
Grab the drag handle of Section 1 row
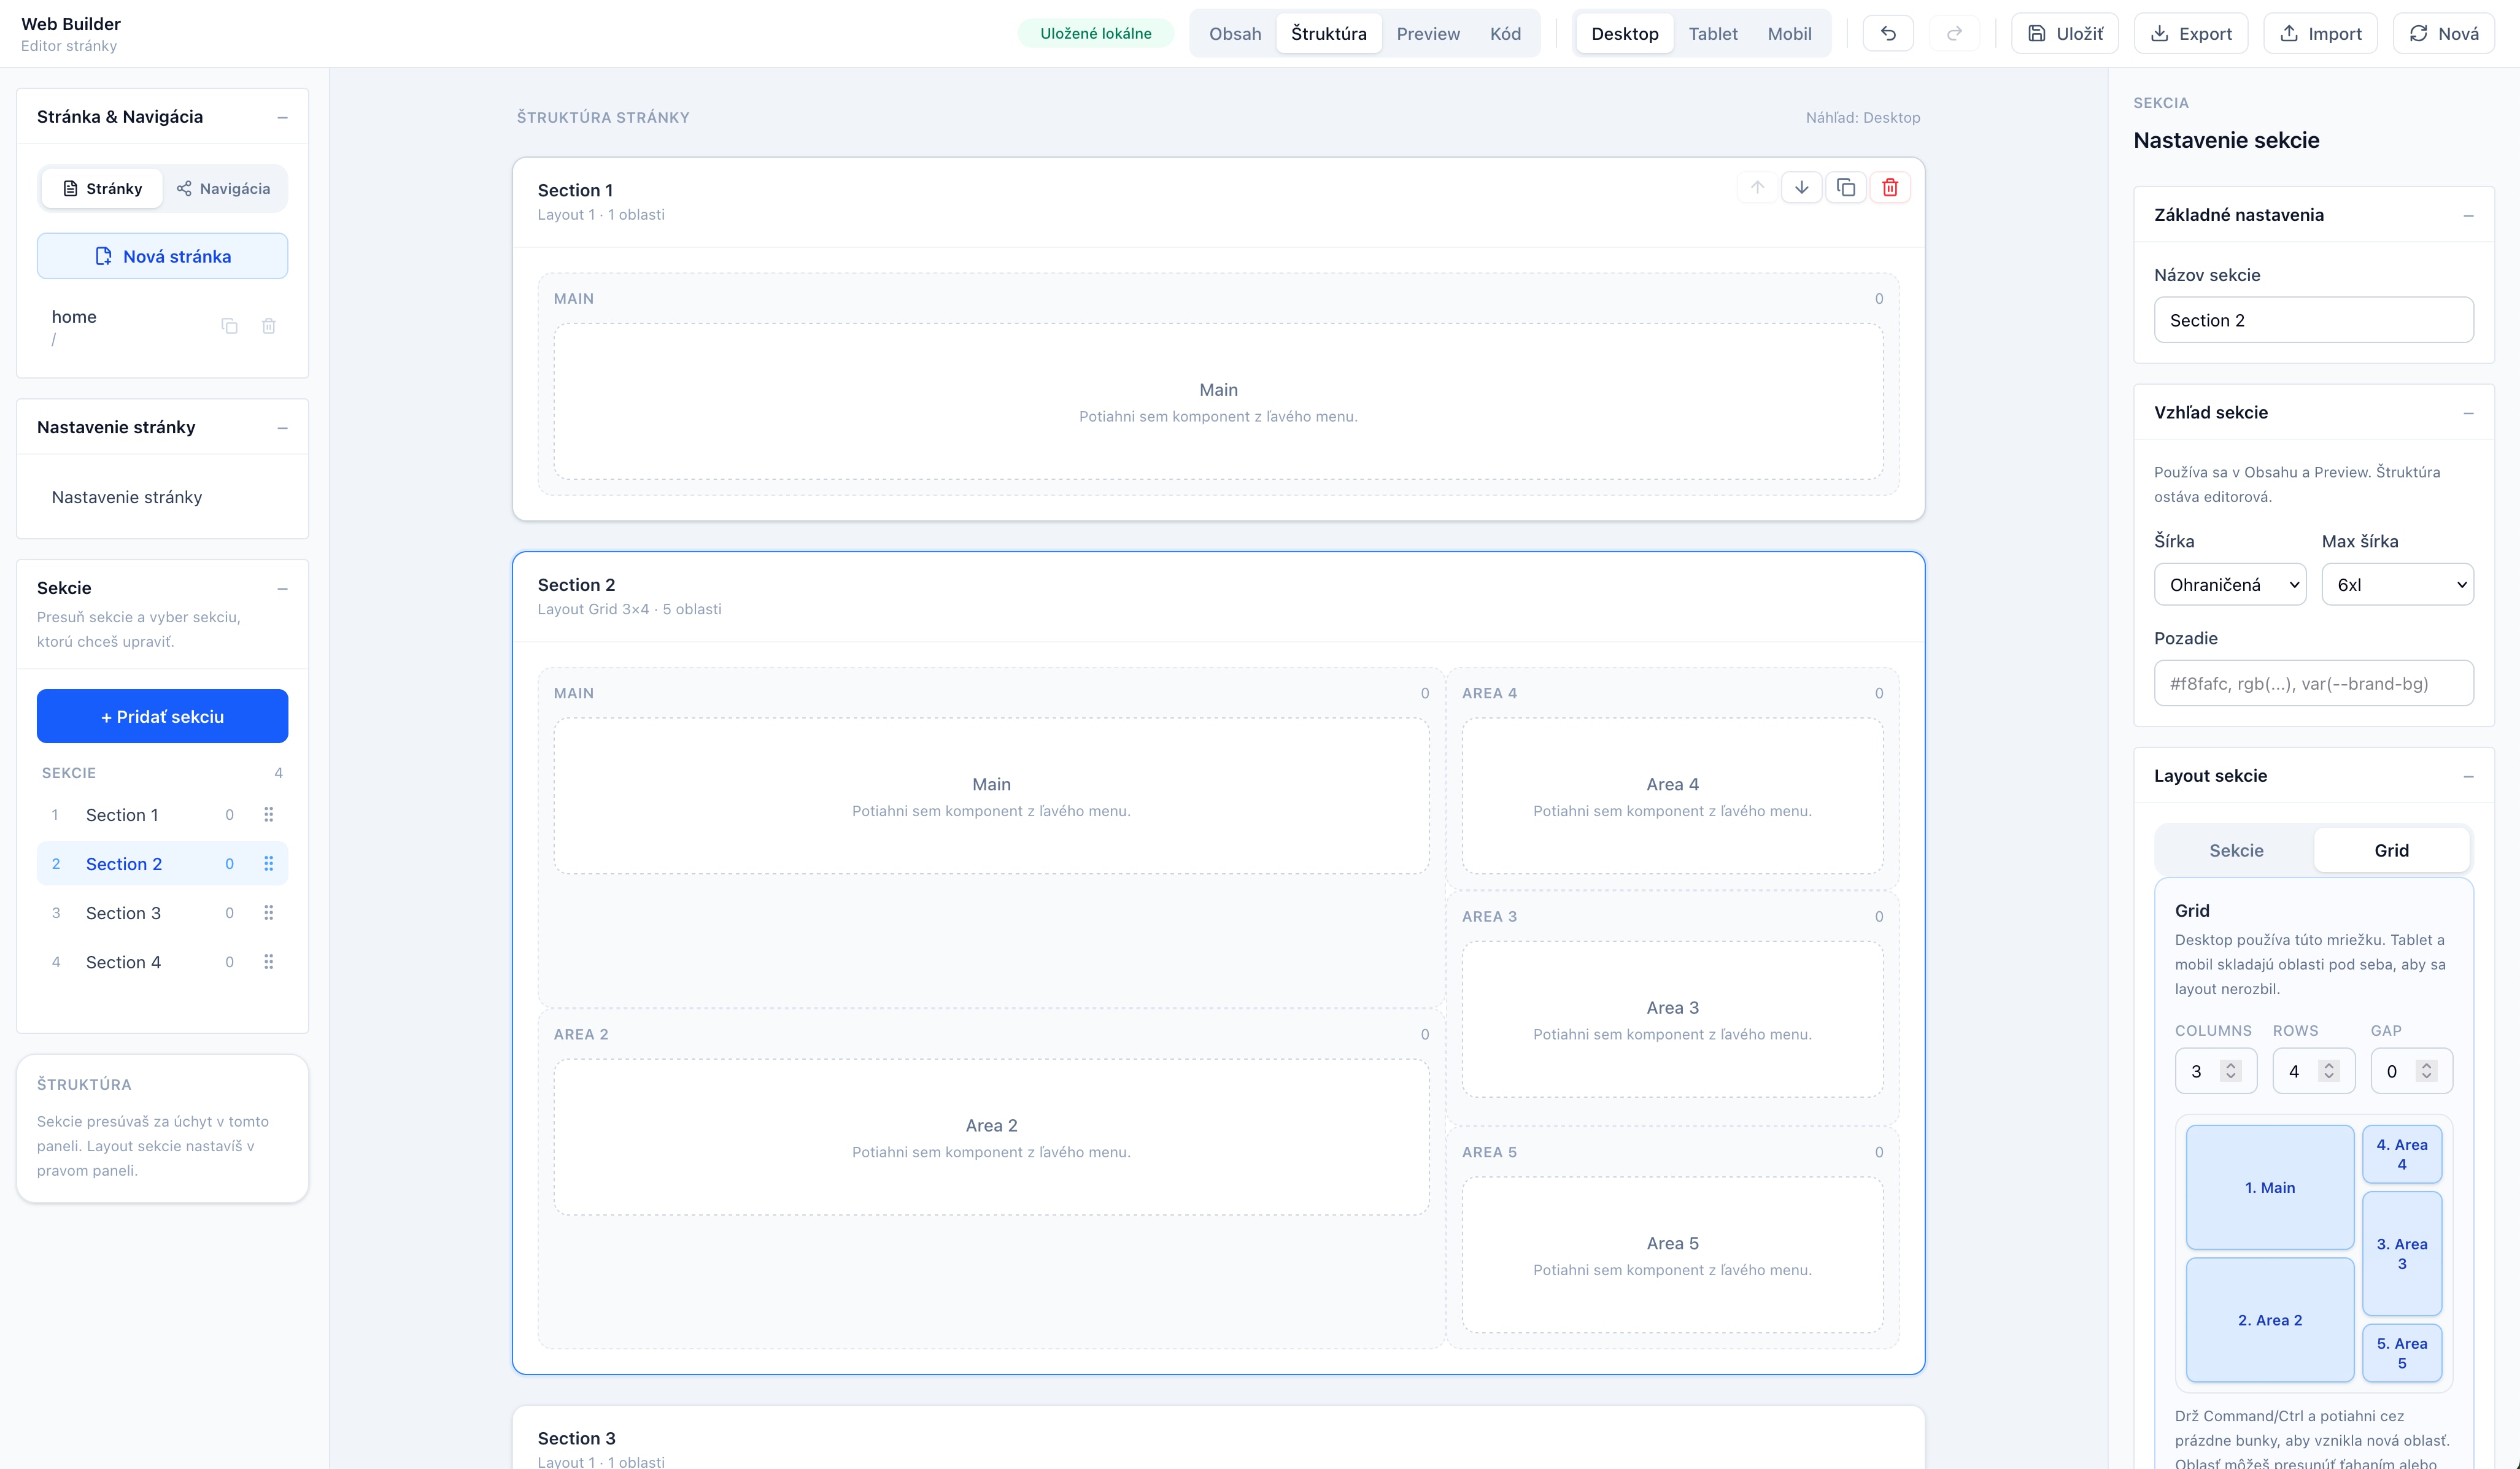[x=268, y=814]
